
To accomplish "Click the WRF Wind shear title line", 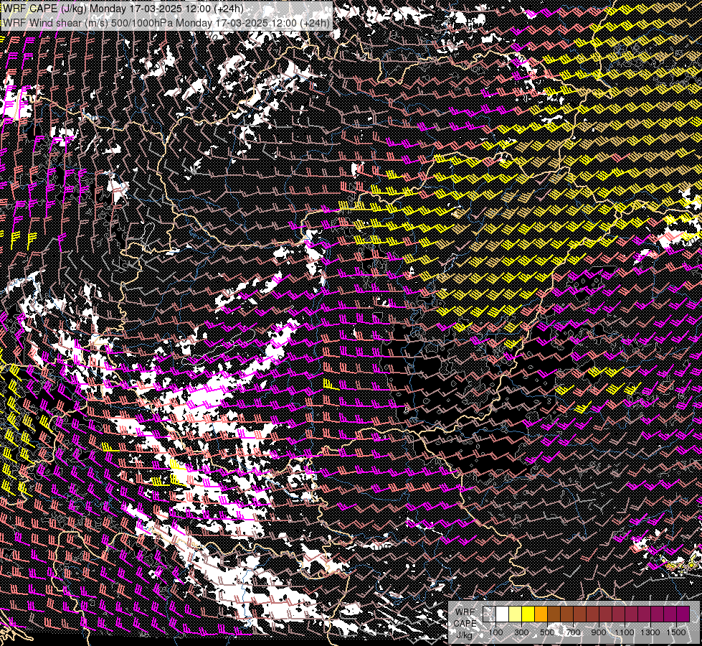I will (x=166, y=23).
